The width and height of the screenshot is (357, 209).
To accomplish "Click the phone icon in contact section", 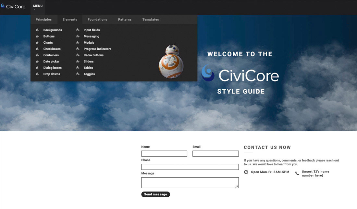I will (297, 173).
